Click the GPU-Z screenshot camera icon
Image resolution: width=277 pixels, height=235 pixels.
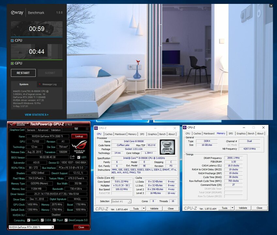(x=76, y=129)
